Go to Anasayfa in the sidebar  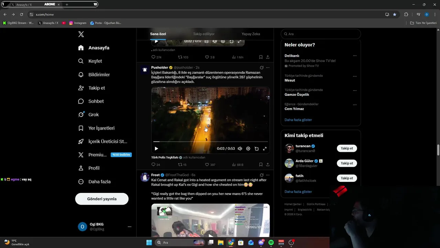coord(94,48)
